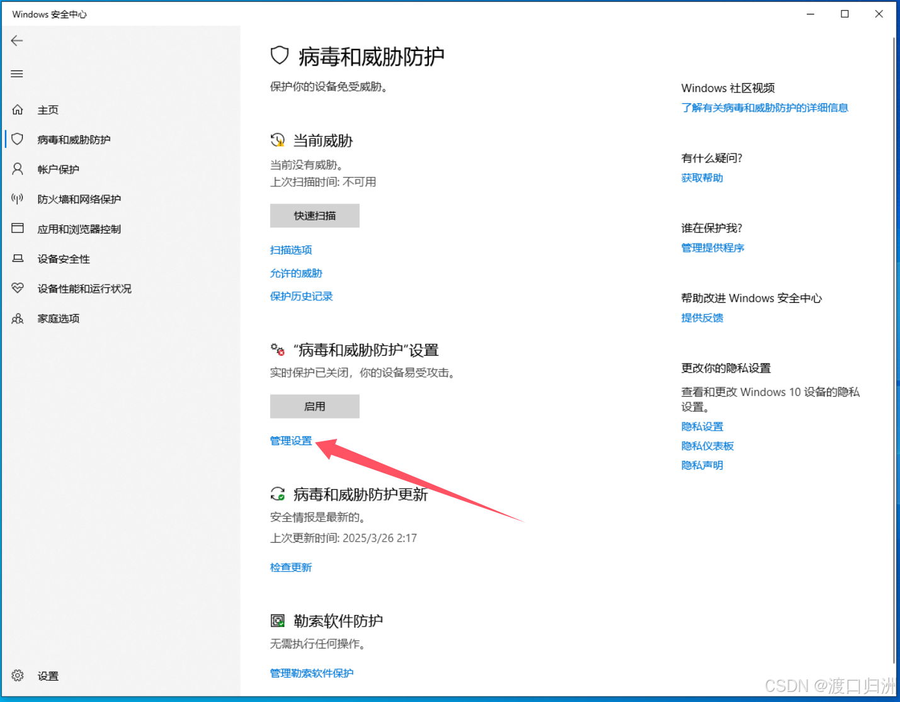Close the Windows 安全中心 window
This screenshot has height=702, width=900.
click(879, 14)
